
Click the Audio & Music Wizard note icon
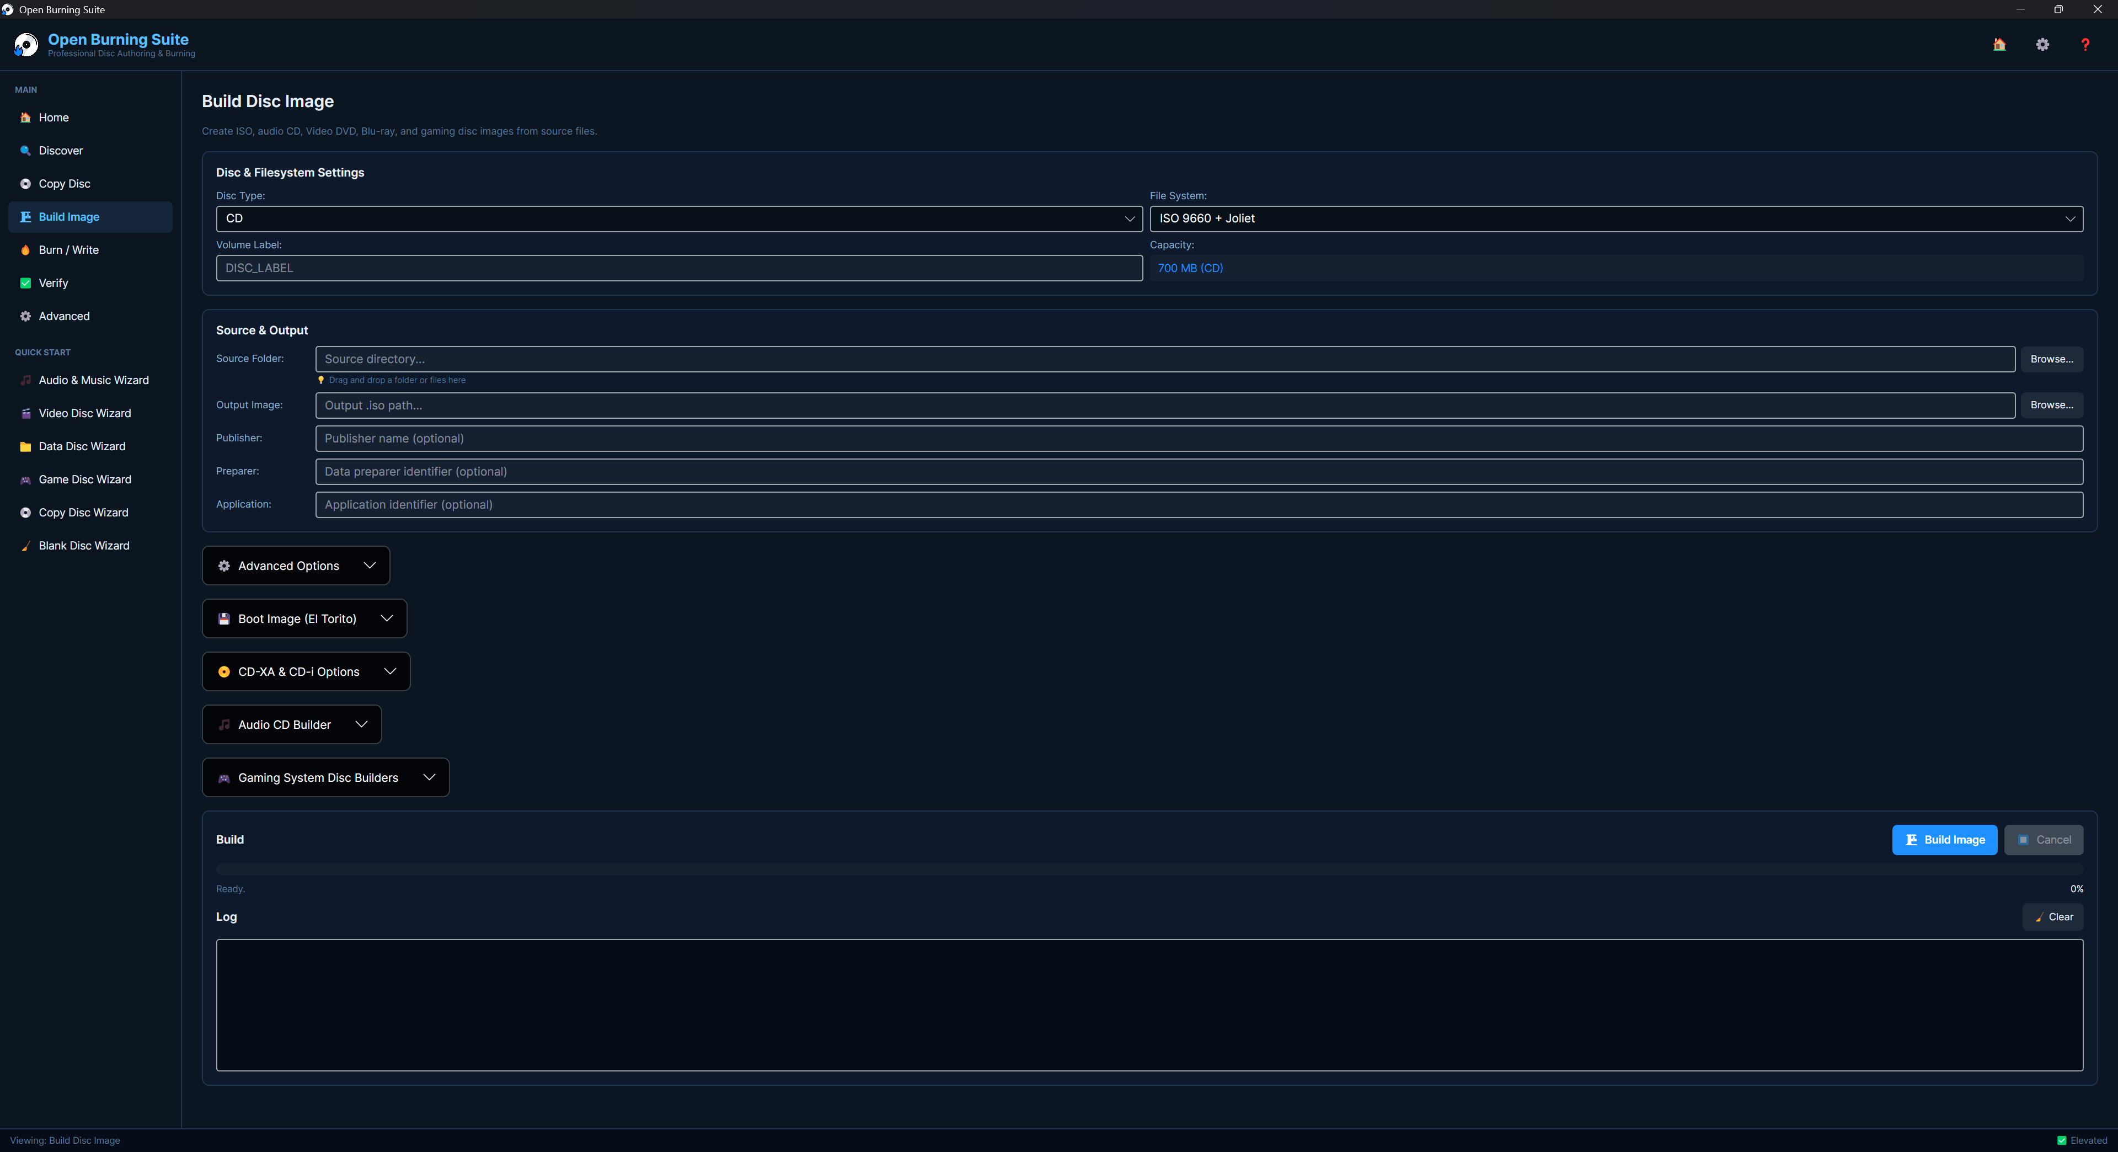click(x=25, y=380)
